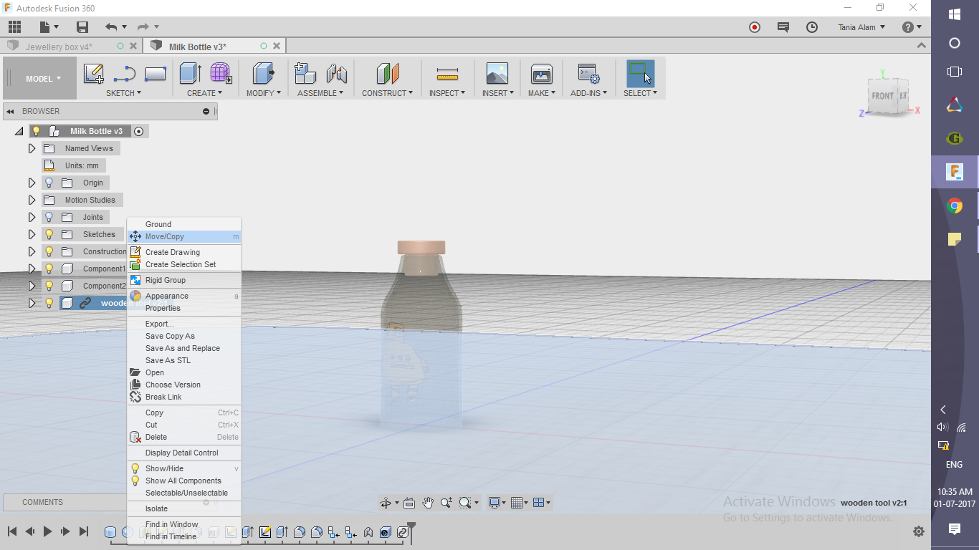
Task: Select the sketch Rectangle tool icon
Action: pos(156,74)
